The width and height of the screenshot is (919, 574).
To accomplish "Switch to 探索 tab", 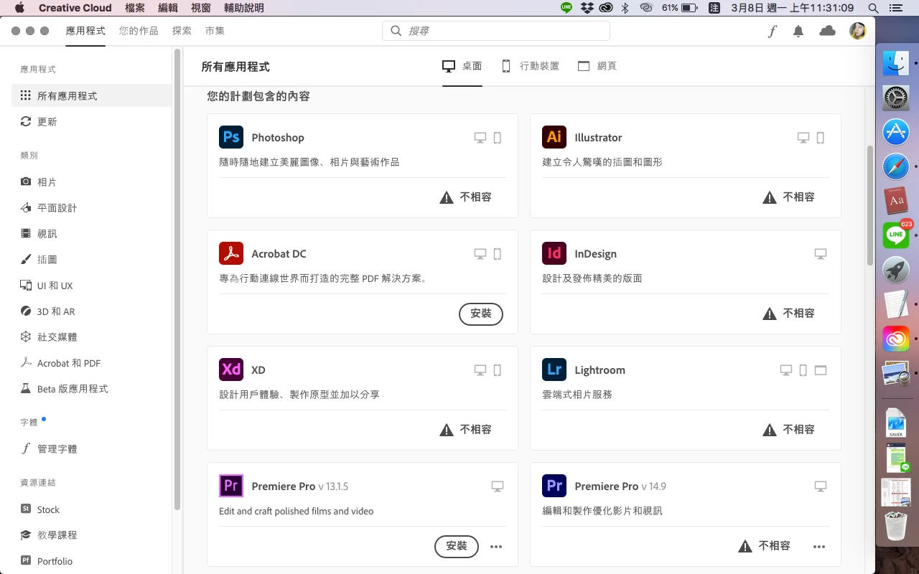I will click(182, 31).
